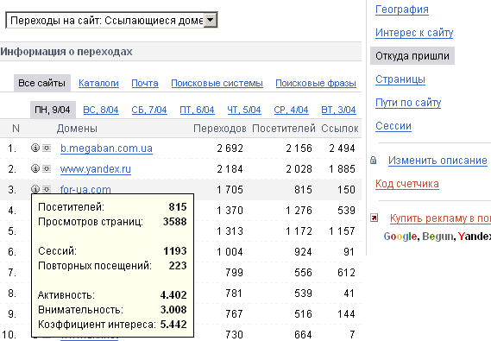Click Посетителей value 664
491x341 pixels.
[x=303, y=334]
